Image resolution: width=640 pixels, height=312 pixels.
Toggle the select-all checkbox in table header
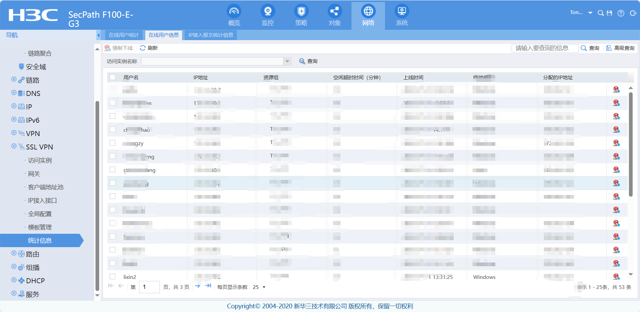pos(113,77)
